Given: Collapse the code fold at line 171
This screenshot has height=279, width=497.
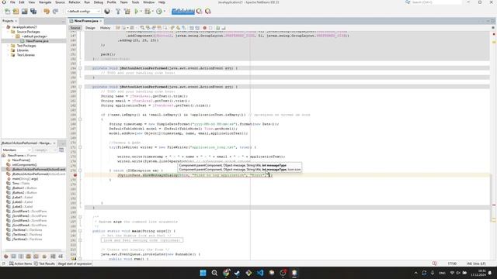Looking at the screenshot, I should pos(80,147).
